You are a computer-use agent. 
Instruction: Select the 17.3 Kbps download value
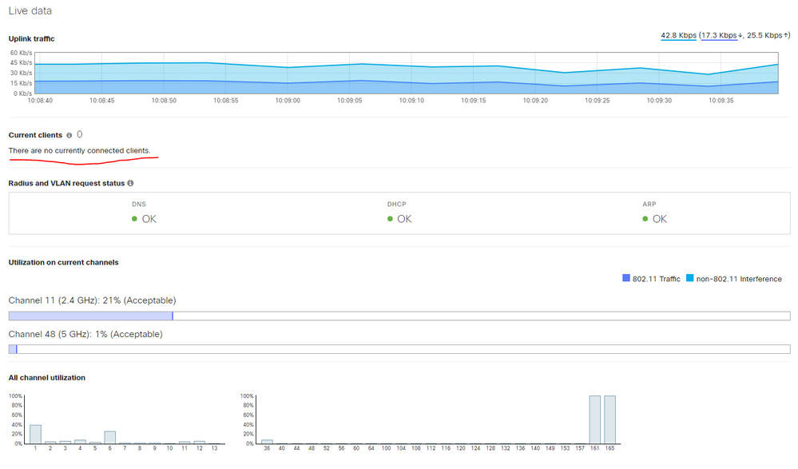[x=719, y=36]
